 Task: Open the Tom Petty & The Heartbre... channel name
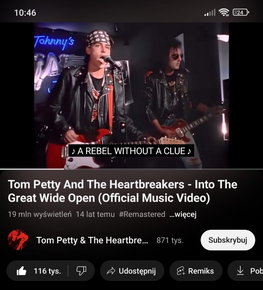click(92, 240)
